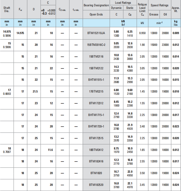
Task: Select the 0.7087 inch shaft diameter cell
Action: 7,152
